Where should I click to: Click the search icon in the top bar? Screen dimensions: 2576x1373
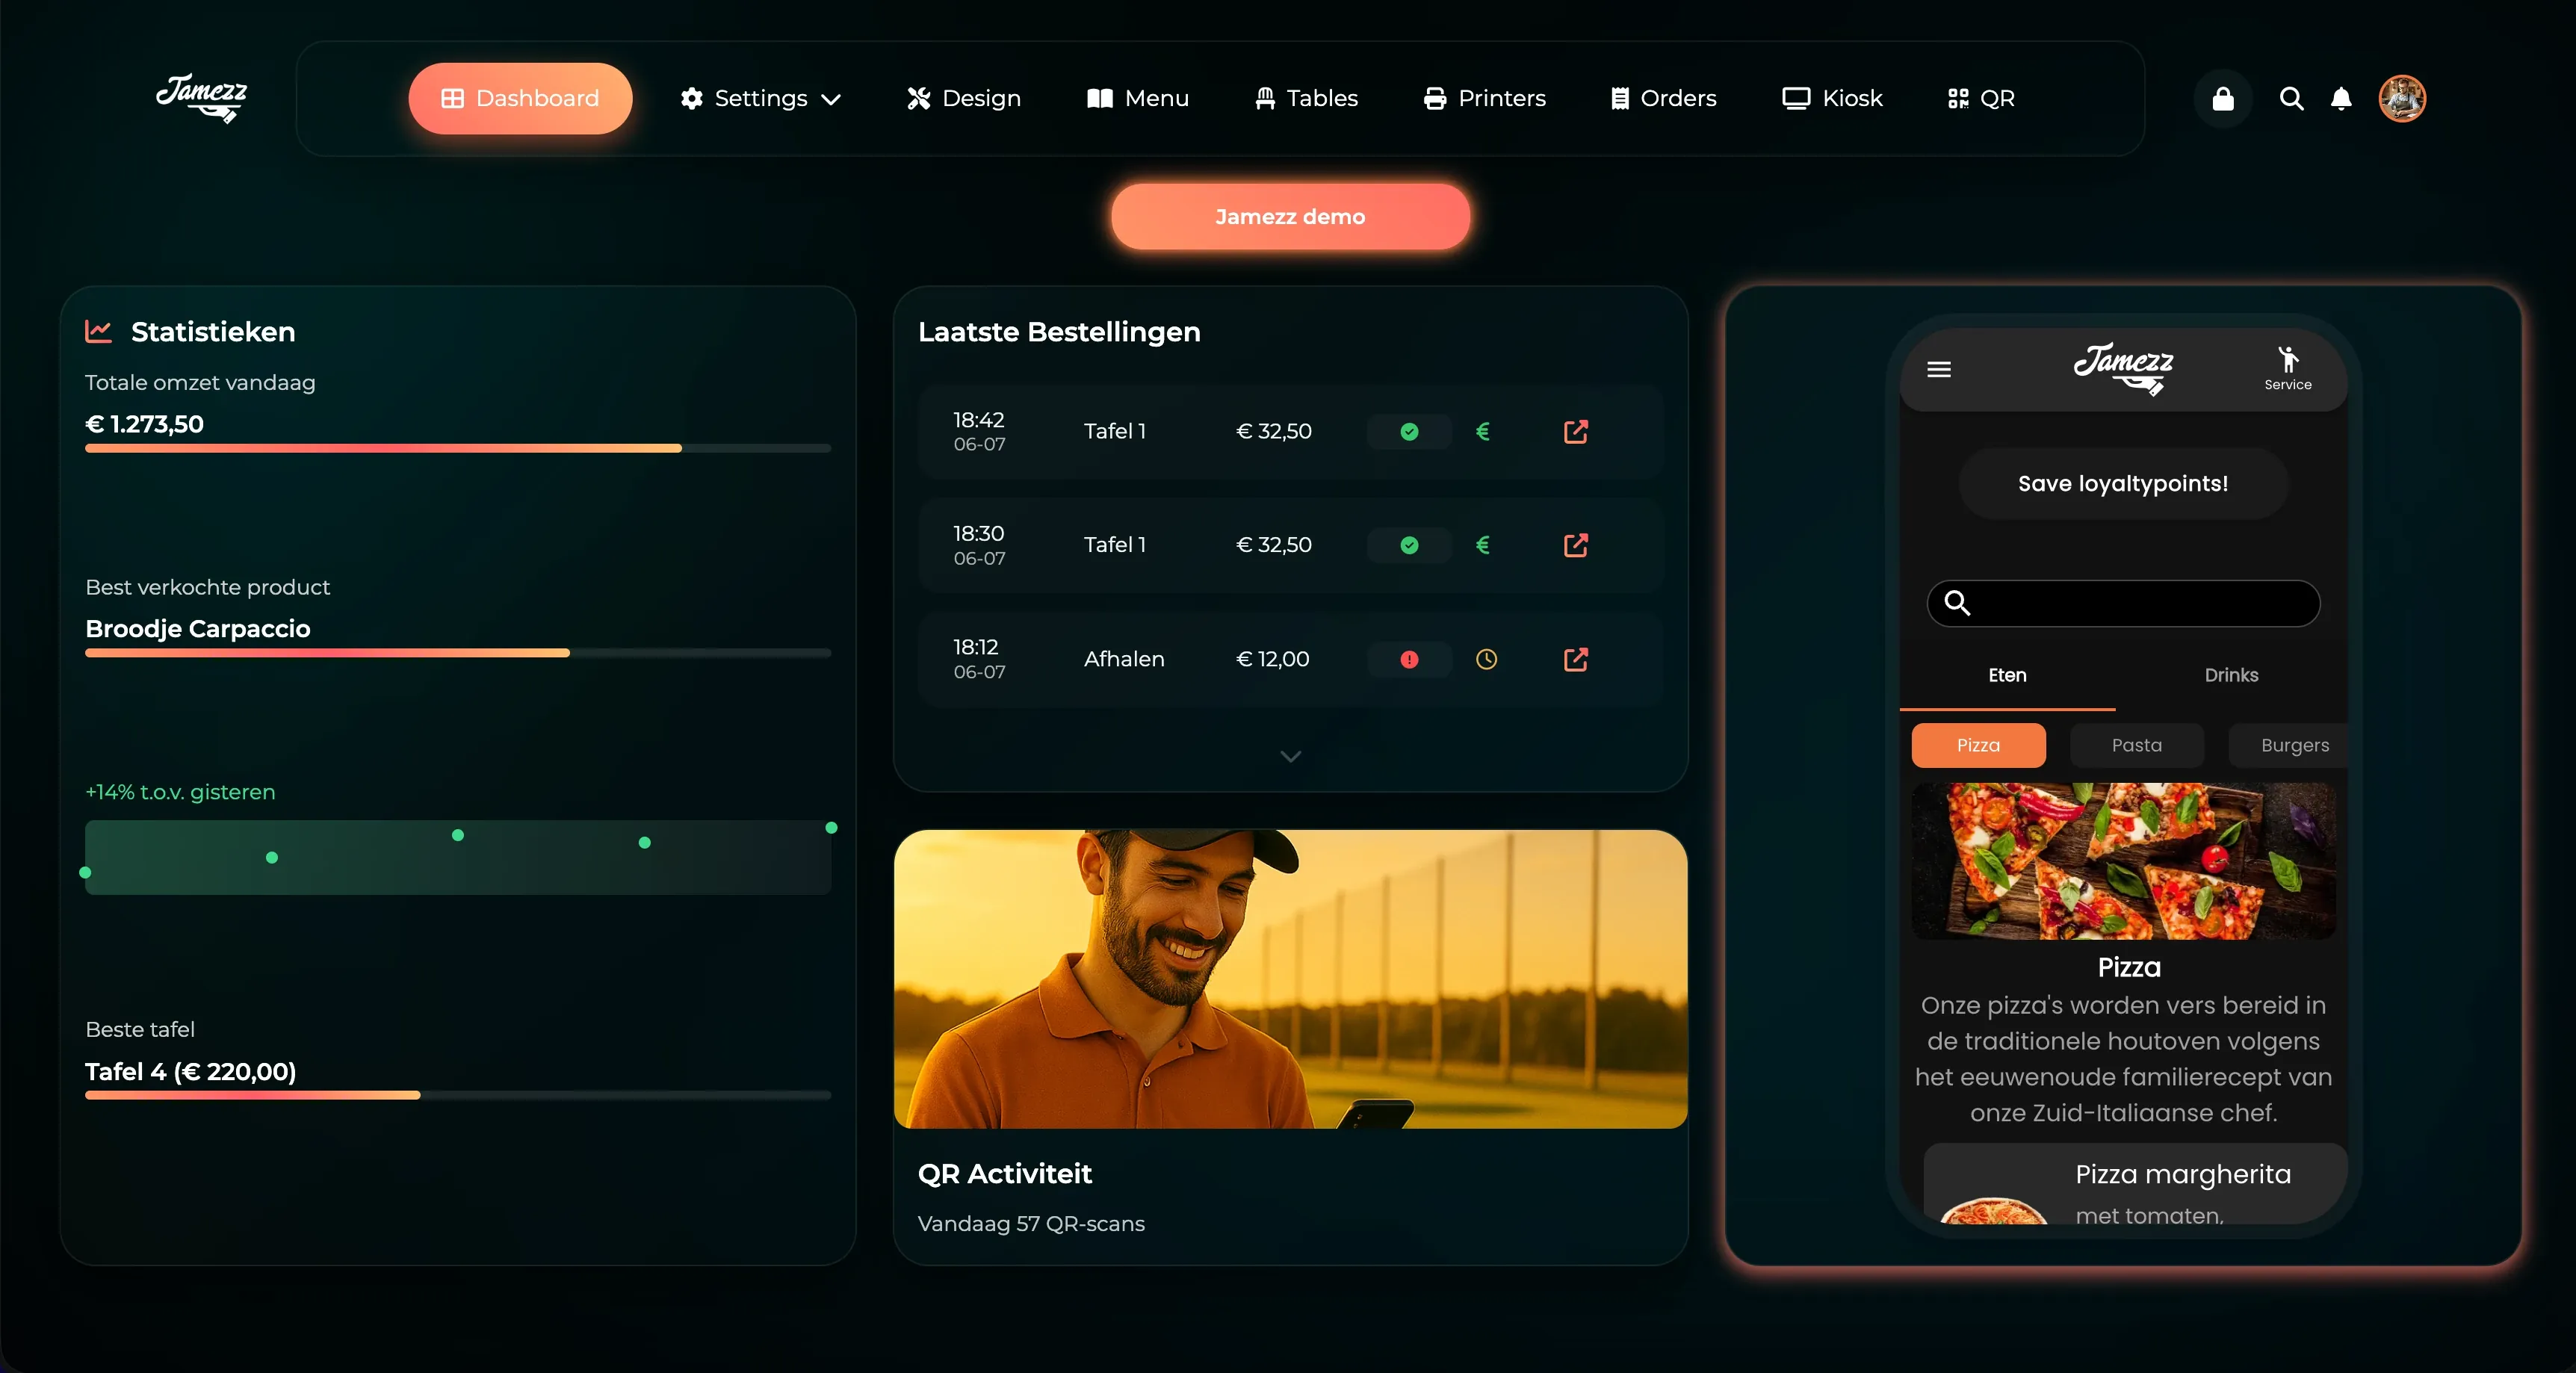tap(2291, 98)
